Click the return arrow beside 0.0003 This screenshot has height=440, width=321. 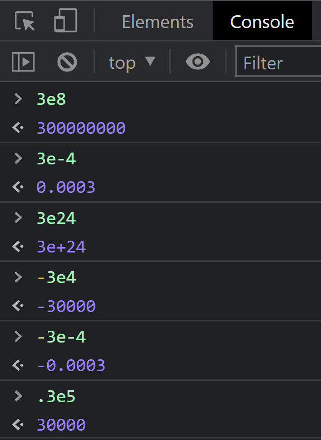18,187
